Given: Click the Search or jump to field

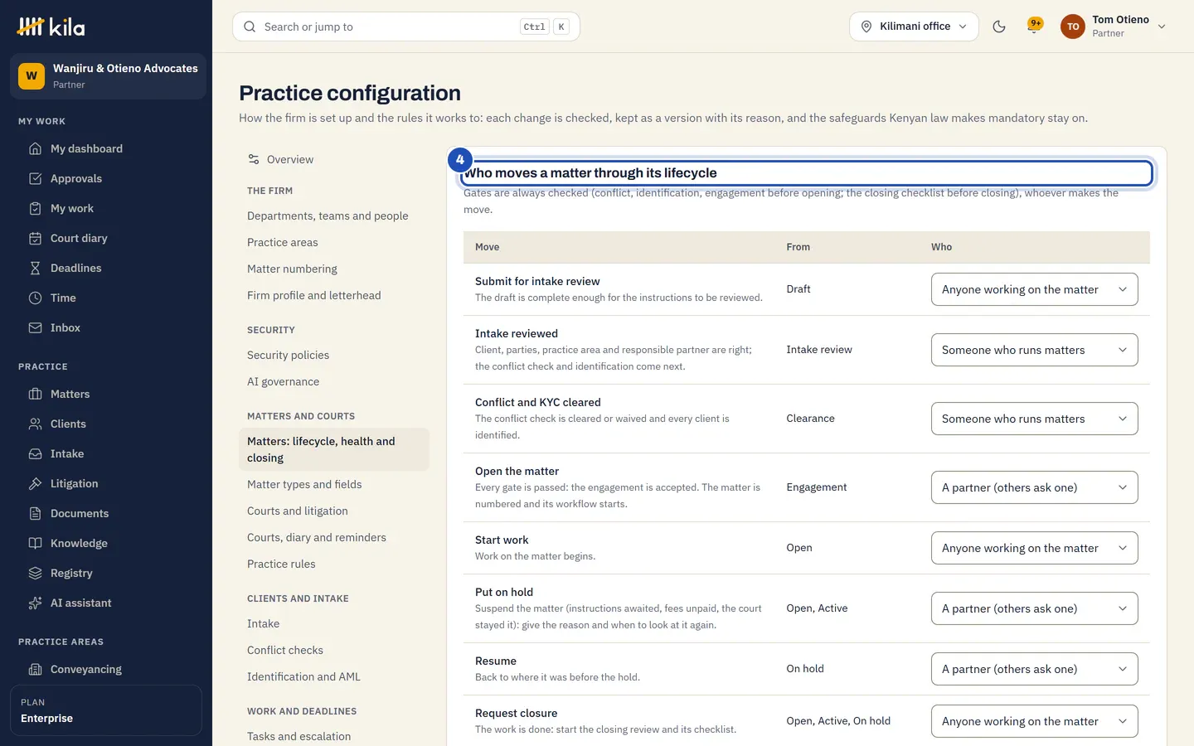Looking at the screenshot, I should point(406,27).
